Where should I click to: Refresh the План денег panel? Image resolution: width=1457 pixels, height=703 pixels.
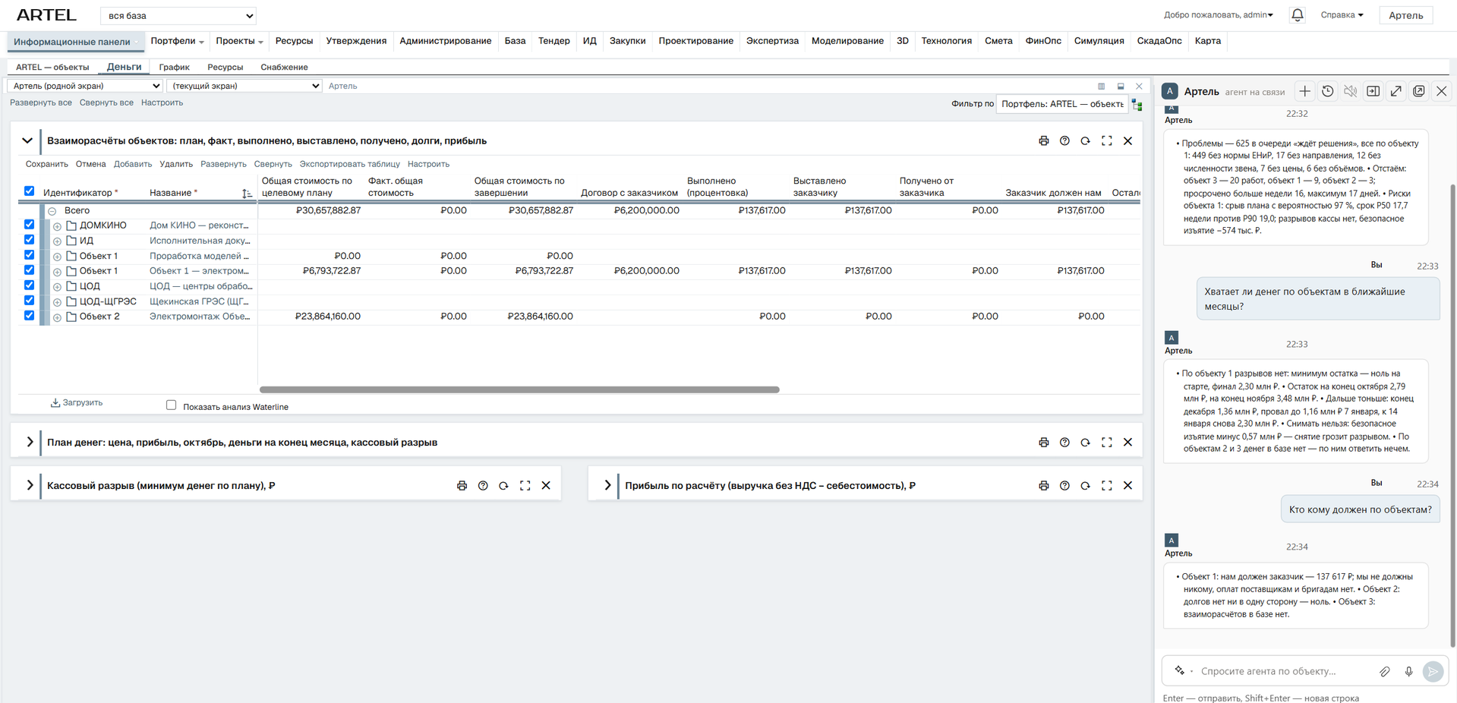click(x=1085, y=442)
